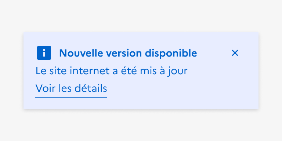Click the word 'version' in the heading
This screenshot has width=282, height=141.
pos(124,54)
